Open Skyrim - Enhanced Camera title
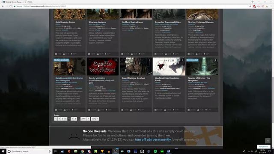 pos(201,22)
